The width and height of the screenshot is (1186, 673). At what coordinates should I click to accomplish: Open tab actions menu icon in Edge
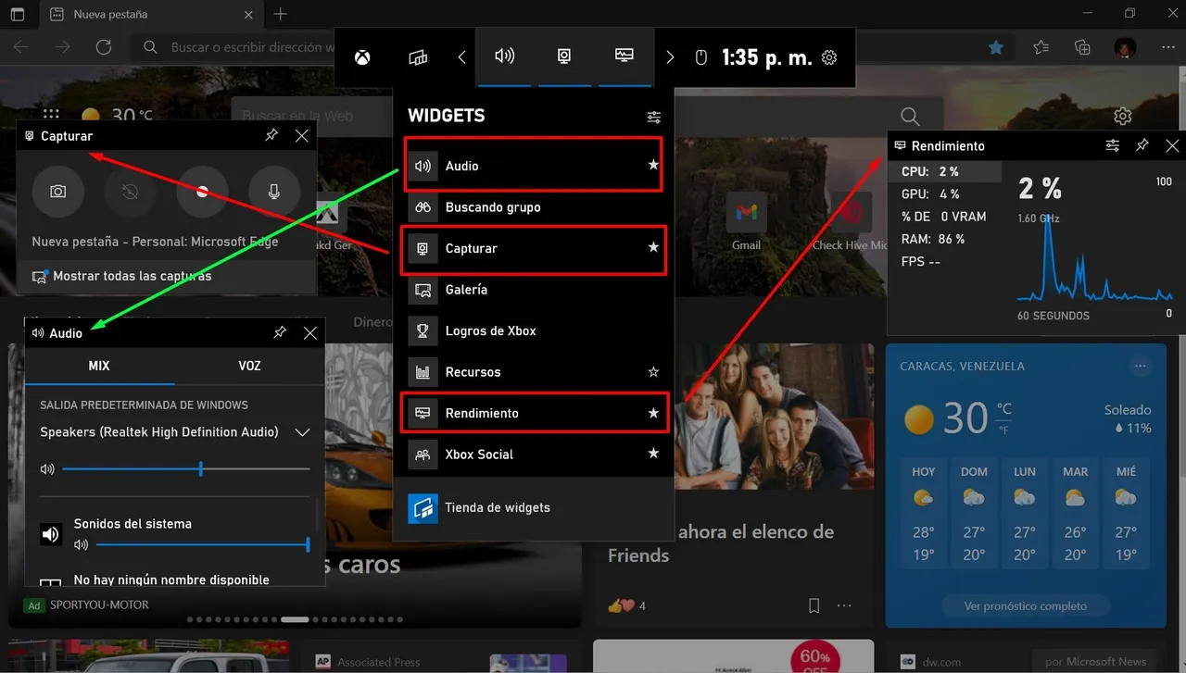18,14
